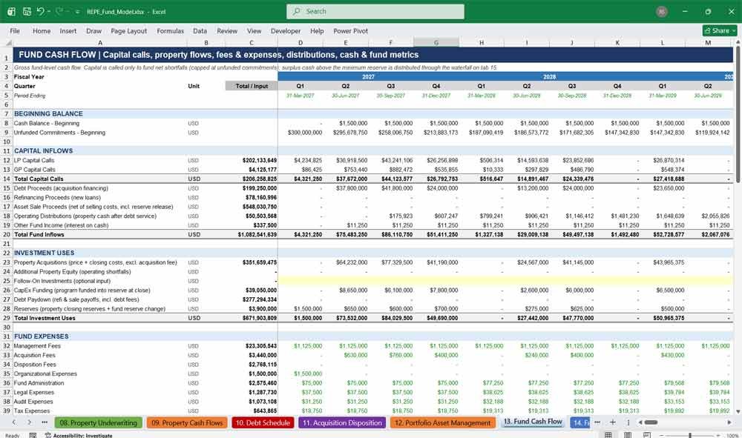The height and width of the screenshot is (438, 742).
Task: Click the 100% zoom level indicator
Action: click(x=732, y=435)
